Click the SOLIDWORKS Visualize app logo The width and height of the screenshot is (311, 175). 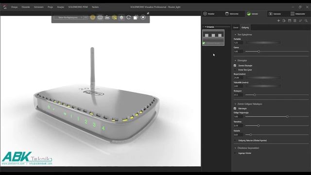point(5,7)
